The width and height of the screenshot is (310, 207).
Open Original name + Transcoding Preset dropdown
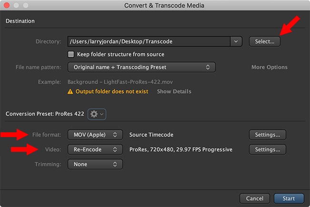tap(141, 67)
